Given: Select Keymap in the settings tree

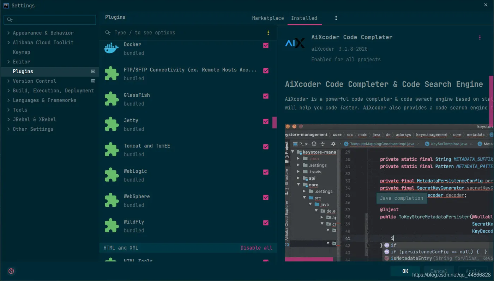Looking at the screenshot, I should 22,52.
